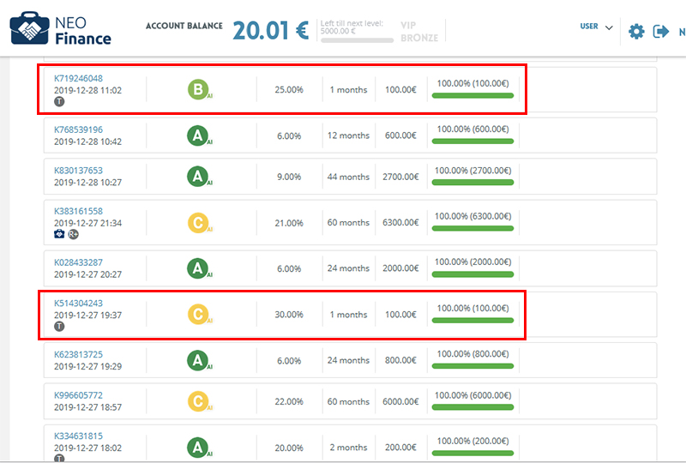Click the briefcase icon under loan K383161558

[59, 234]
